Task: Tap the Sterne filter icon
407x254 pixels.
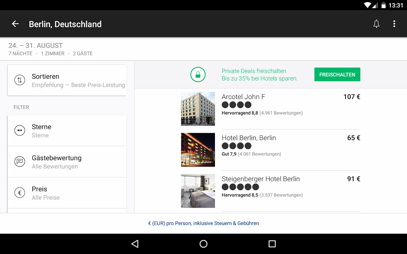Action: (x=20, y=130)
